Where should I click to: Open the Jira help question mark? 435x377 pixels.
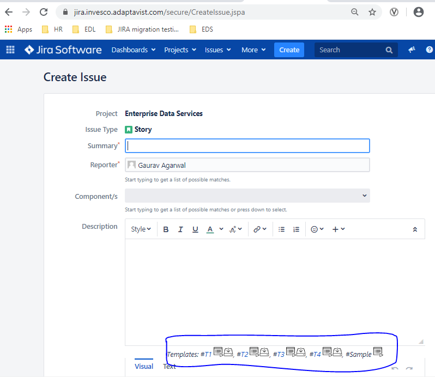[429, 50]
